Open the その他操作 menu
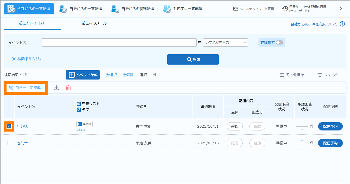 coord(292,75)
